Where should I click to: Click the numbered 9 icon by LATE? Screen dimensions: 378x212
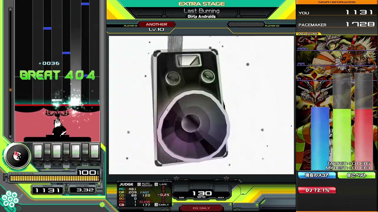tap(156, 185)
